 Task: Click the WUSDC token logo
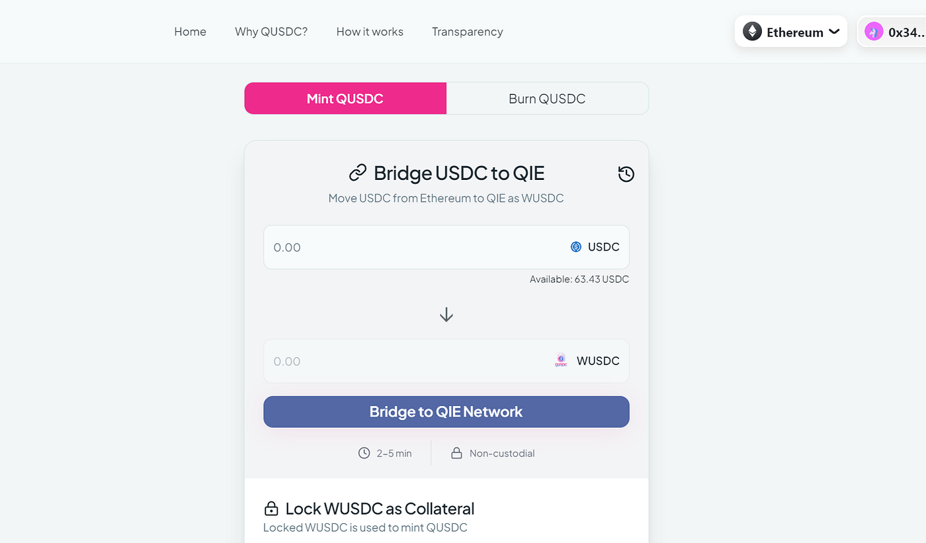tap(561, 360)
